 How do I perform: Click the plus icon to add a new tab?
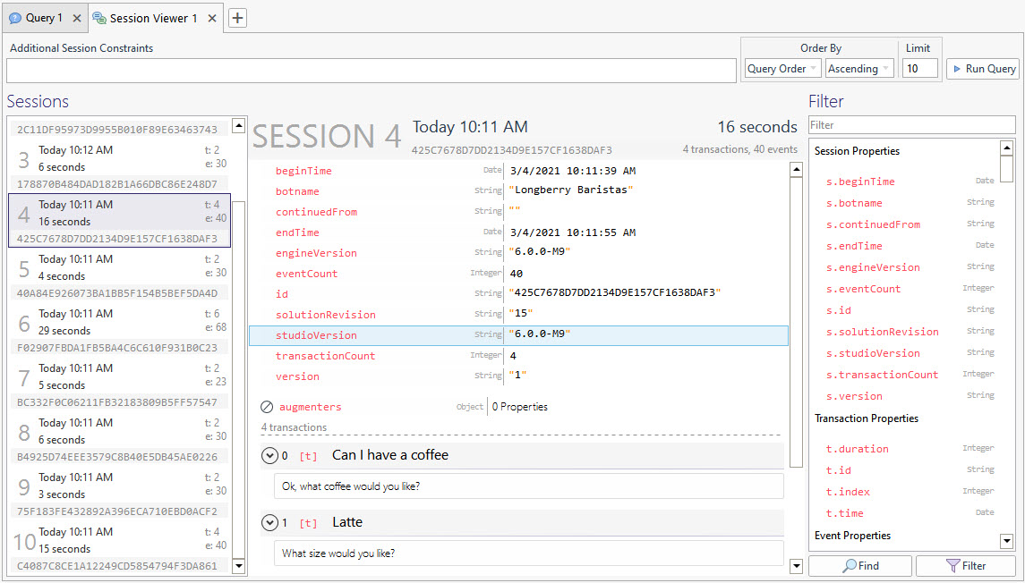[236, 17]
